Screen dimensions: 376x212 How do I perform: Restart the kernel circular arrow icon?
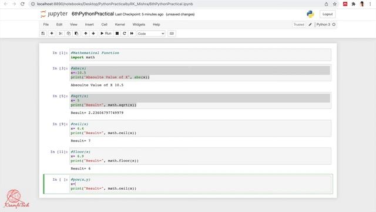pos(124,34)
